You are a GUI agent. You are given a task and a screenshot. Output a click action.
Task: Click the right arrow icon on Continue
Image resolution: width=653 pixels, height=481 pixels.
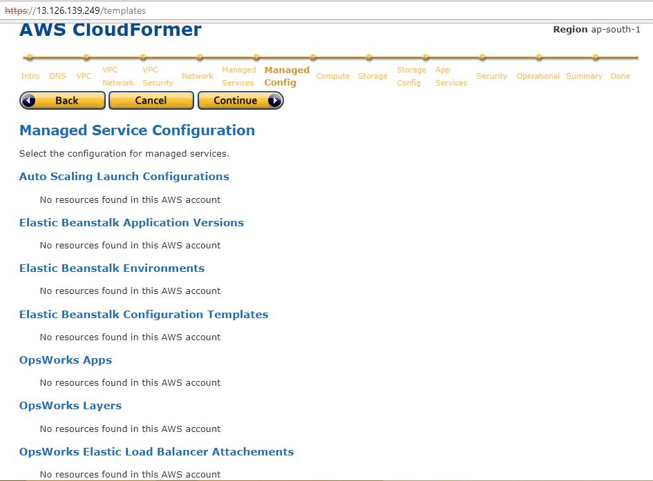point(274,101)
